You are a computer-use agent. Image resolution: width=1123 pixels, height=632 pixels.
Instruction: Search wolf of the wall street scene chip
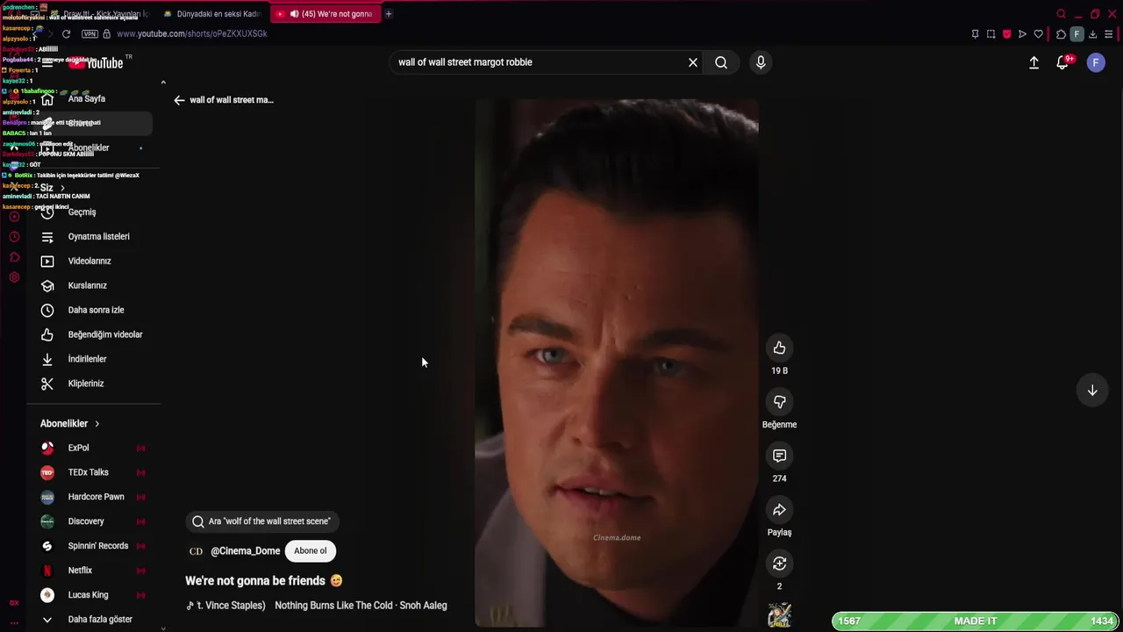point(263,521)
